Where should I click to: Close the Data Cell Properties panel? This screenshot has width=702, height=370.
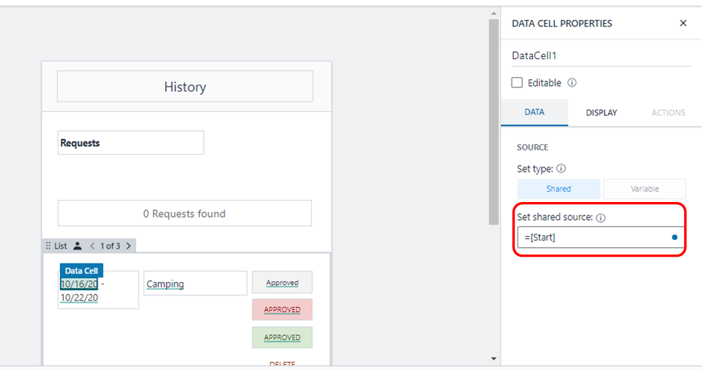[683, 24]
